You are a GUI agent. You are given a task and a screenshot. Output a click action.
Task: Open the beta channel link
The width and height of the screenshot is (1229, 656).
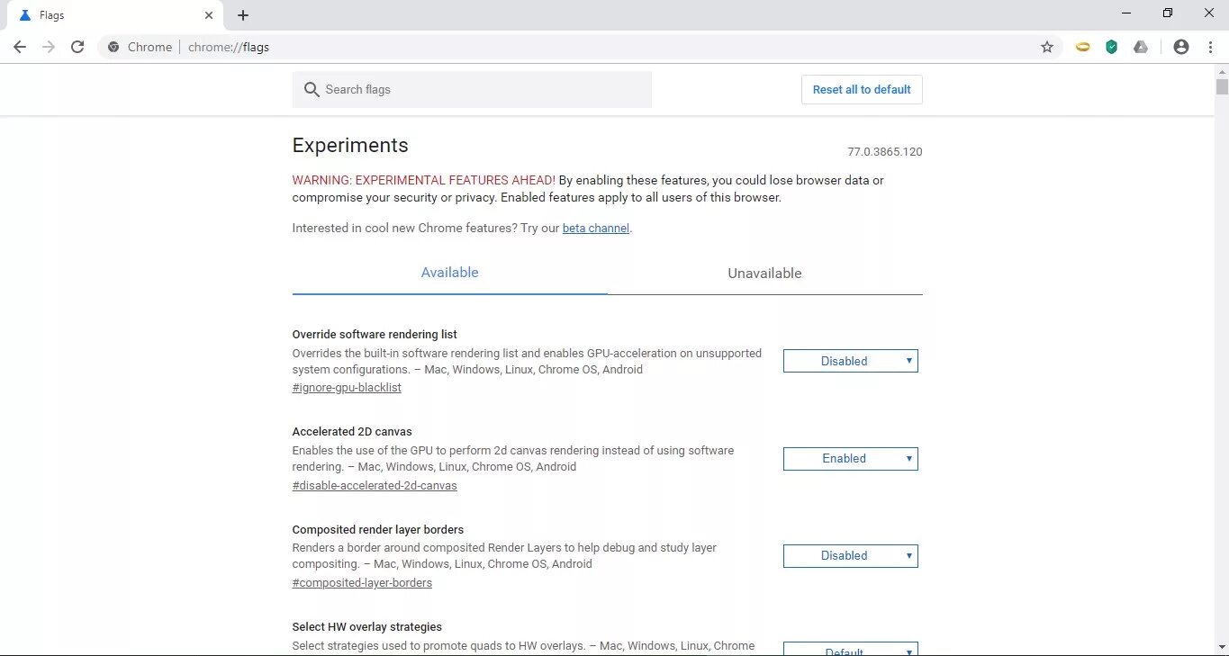595,229
